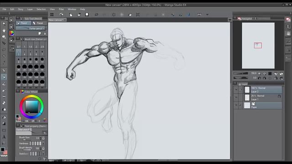Toggle visibility eye of Layer 2
The image size is (292, 164).
pyautogui.click(x=236, y=90)
